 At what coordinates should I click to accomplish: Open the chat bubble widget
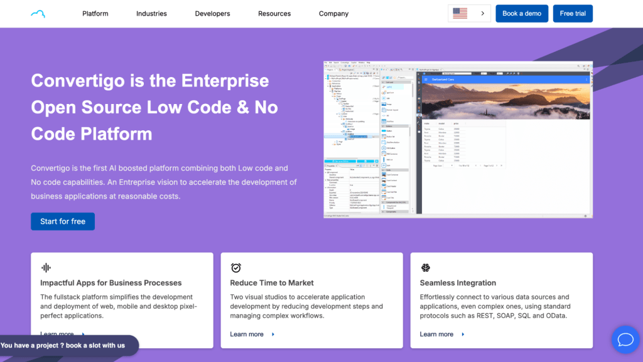625,339
